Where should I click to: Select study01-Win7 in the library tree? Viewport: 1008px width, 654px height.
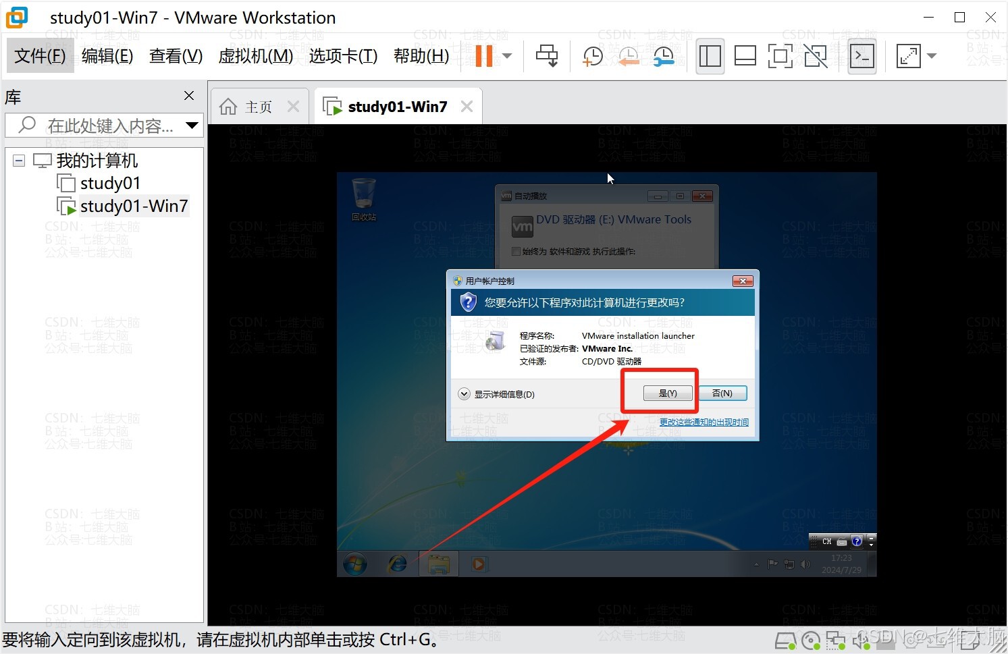coord(134,206)
